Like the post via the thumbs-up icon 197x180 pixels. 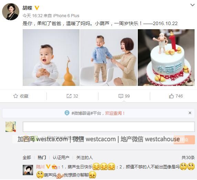pyautogui.click(x=172, y=96)
